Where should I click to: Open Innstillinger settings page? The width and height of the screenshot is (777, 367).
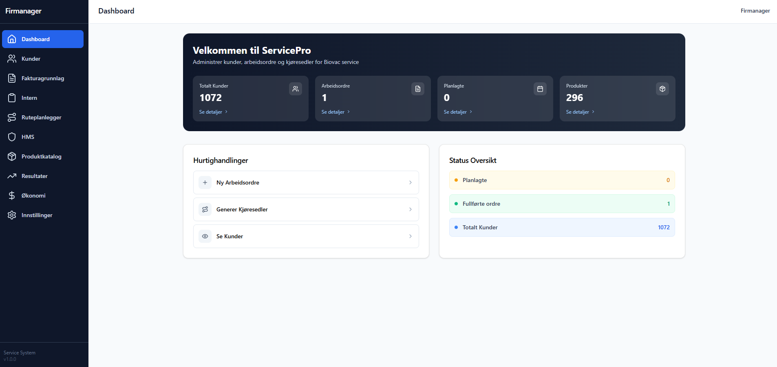pyautogui.click(x=43, y=215)
